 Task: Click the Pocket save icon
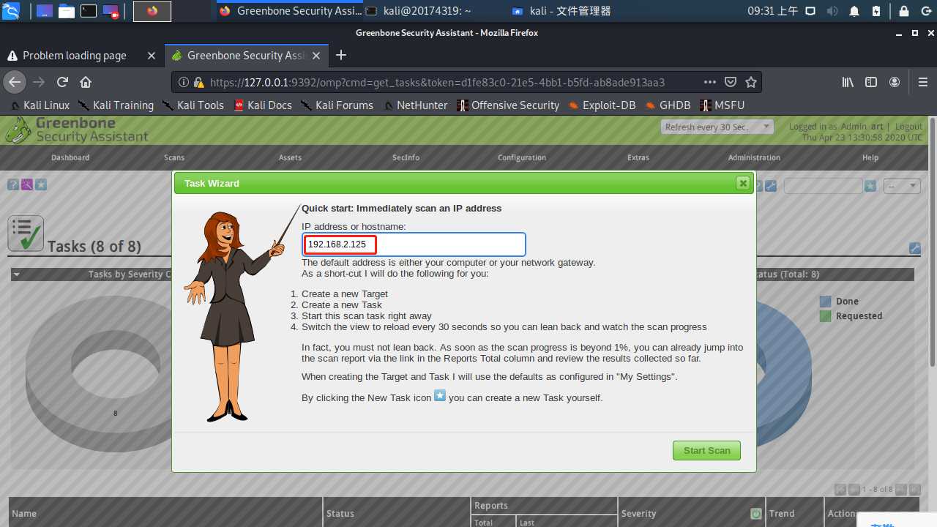tap(731, 82)
